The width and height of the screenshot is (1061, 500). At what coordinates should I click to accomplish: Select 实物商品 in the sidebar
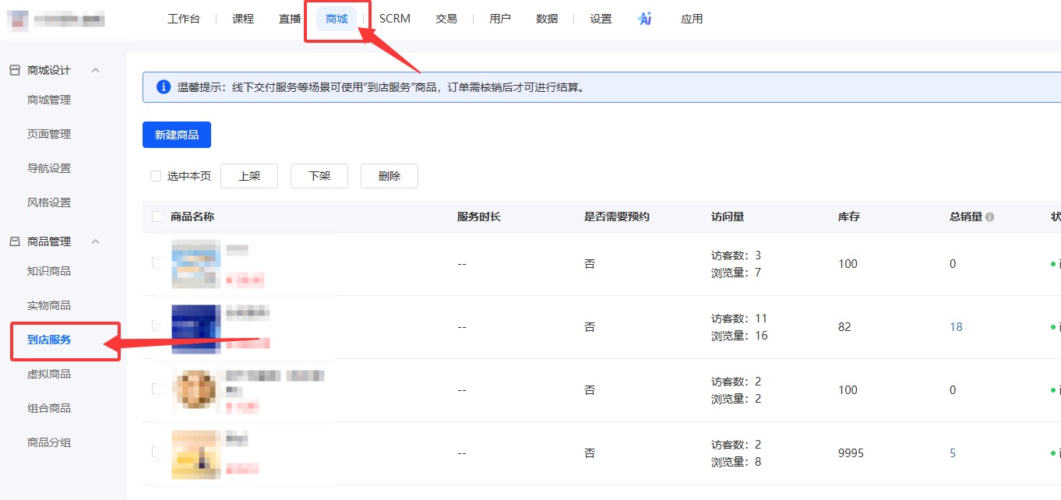coord(49,305)
